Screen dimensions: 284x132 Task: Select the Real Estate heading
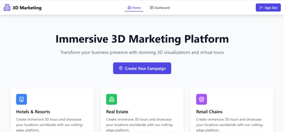[x=117, y=112]
